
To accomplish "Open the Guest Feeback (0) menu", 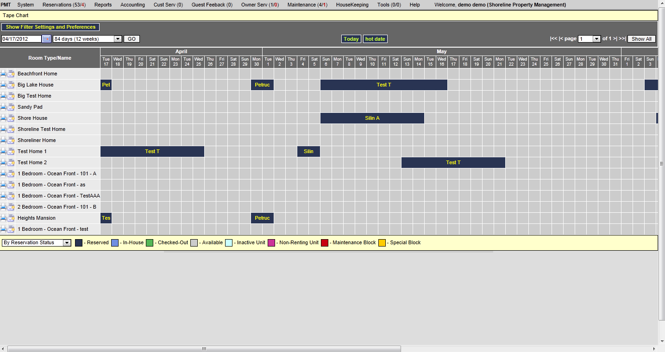I will 212,5.
